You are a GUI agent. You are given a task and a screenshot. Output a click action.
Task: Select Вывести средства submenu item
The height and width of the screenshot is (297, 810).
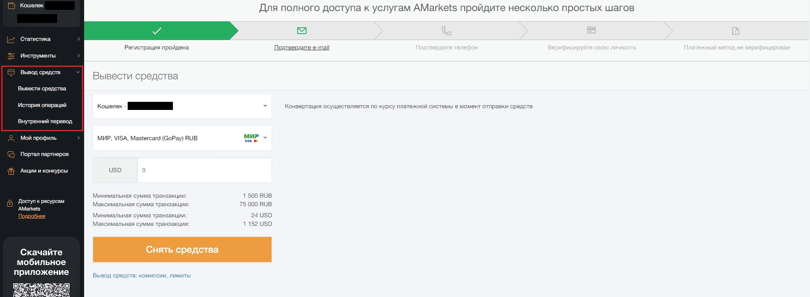(x=42, y=89)
